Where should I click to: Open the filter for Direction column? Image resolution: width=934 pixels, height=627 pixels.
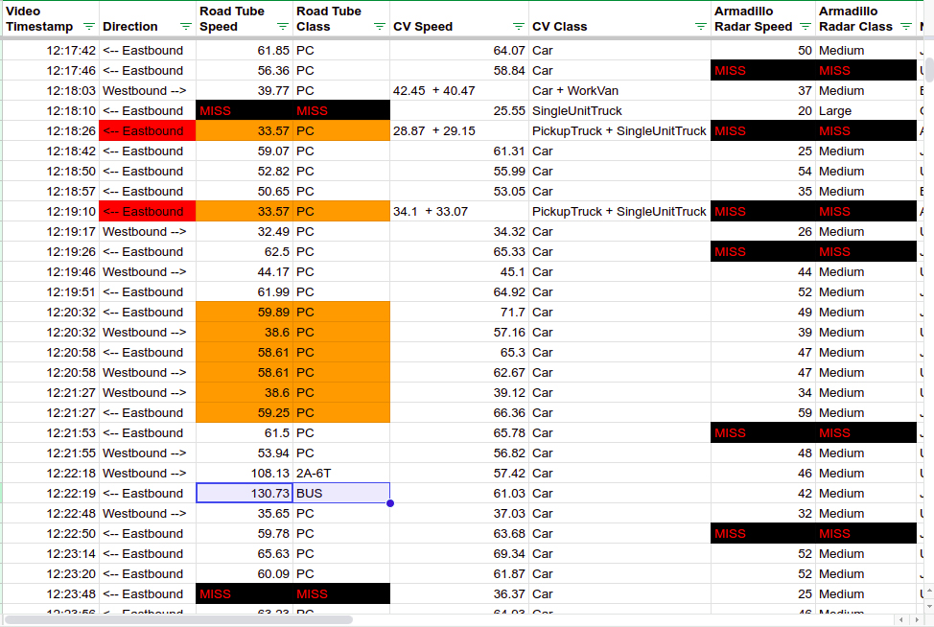tap(188, 26)
